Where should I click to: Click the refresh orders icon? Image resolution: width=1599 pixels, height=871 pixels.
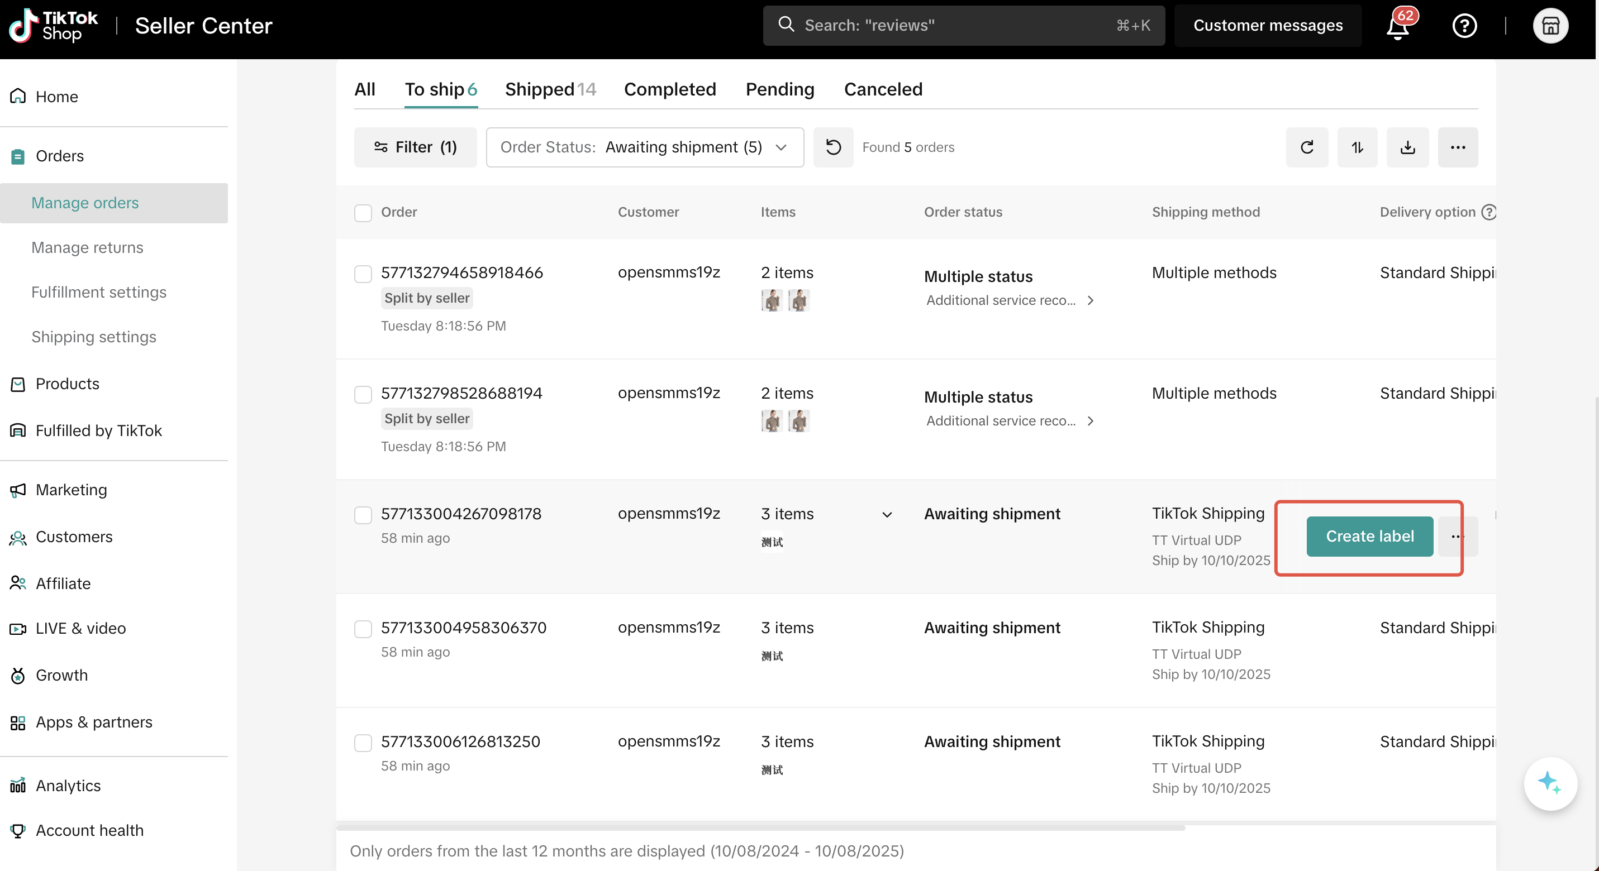pos(1307,147)
